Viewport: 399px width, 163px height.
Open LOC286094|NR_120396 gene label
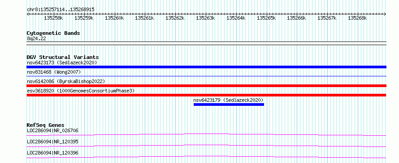click(52, 153)
